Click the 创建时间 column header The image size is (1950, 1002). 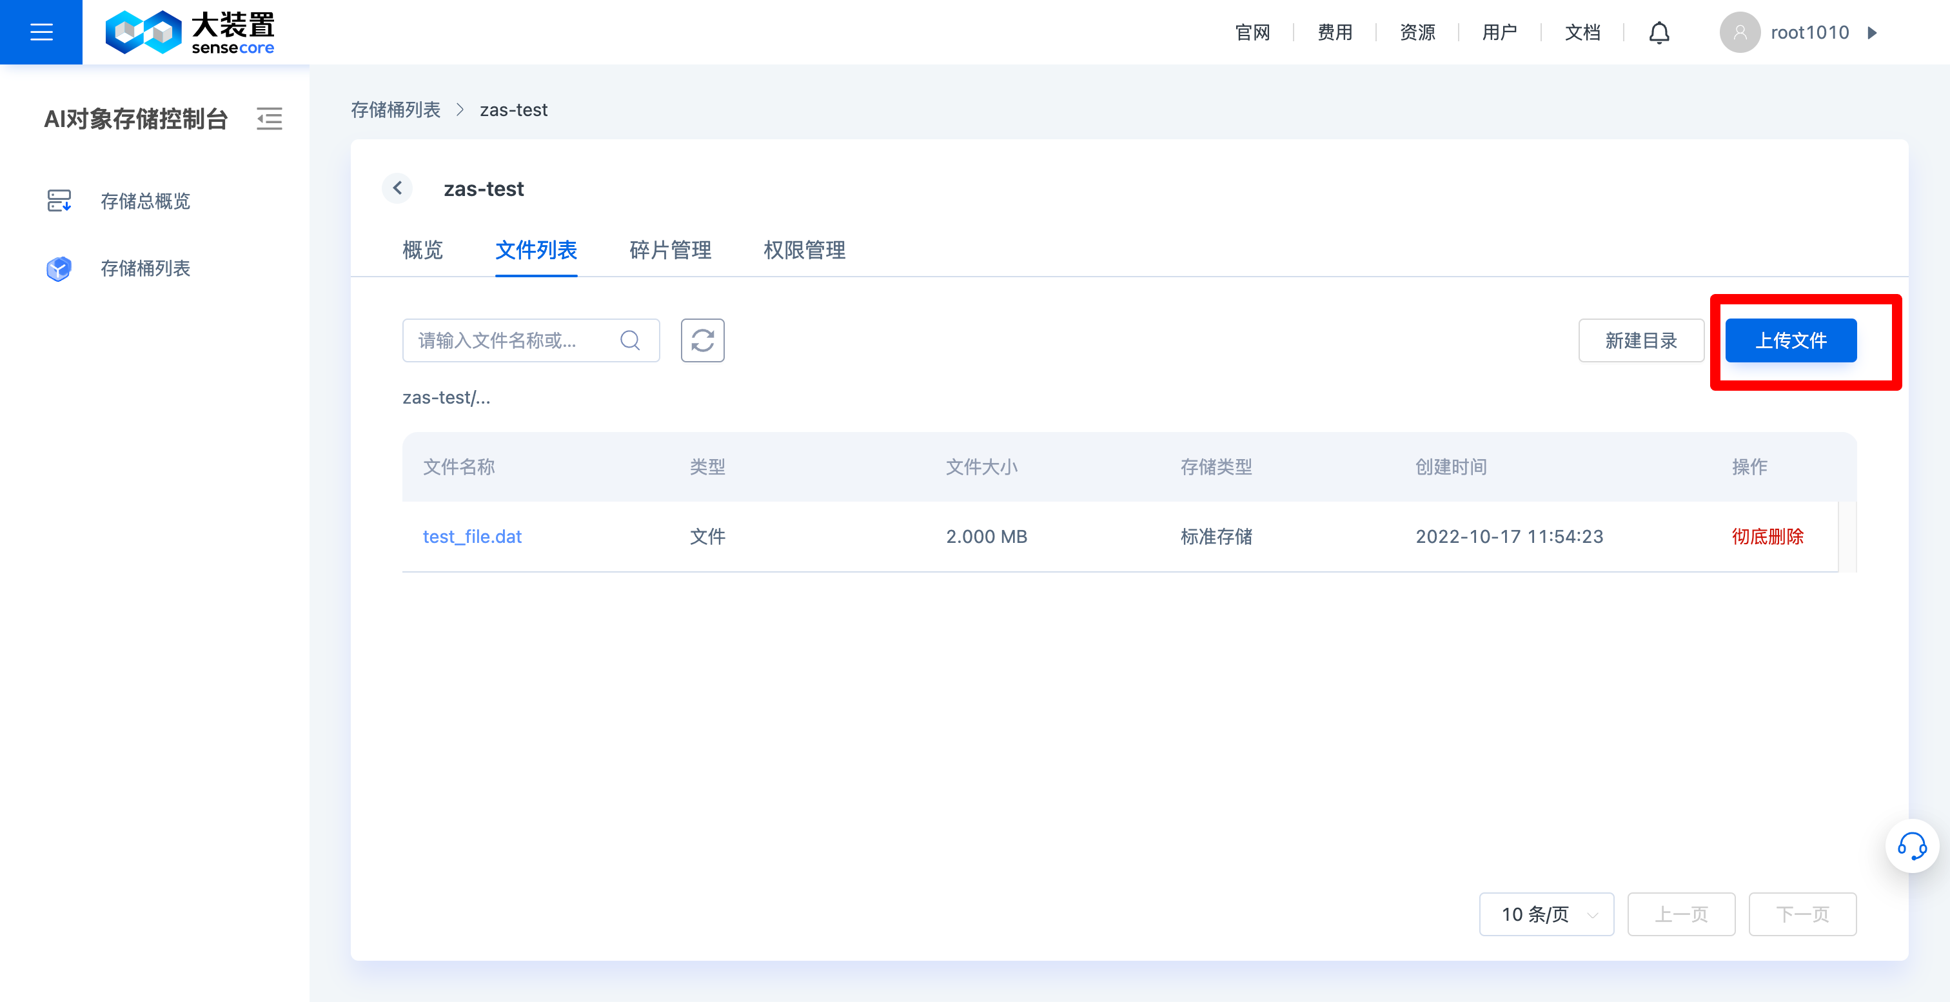coord(1451,467)
